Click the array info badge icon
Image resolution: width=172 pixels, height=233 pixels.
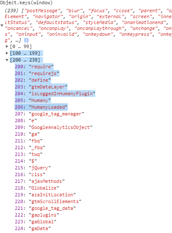click(26, 40)
